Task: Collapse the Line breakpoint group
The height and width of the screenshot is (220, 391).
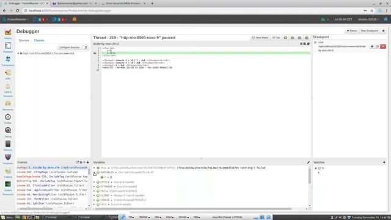Action: tap(315, 42)
